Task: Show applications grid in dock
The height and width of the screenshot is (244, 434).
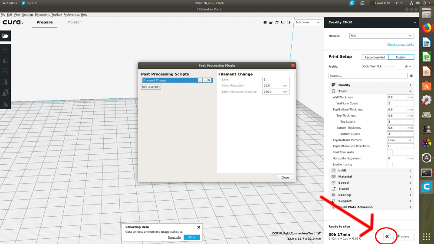Action: [x=427, y=237]
